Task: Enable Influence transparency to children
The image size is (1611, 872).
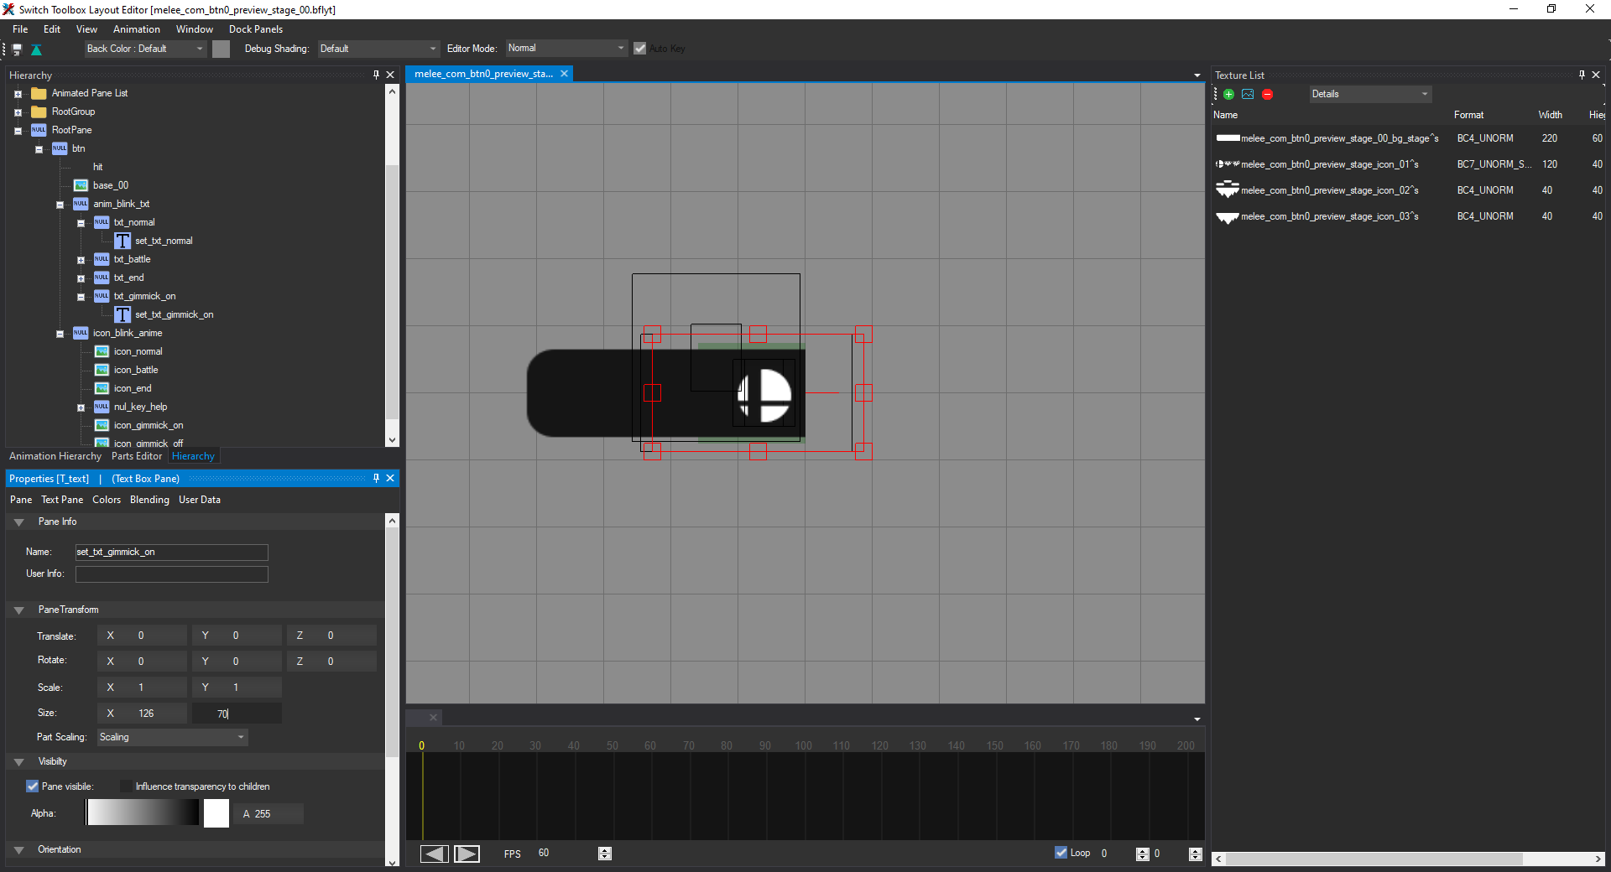Action: (126, 786)
